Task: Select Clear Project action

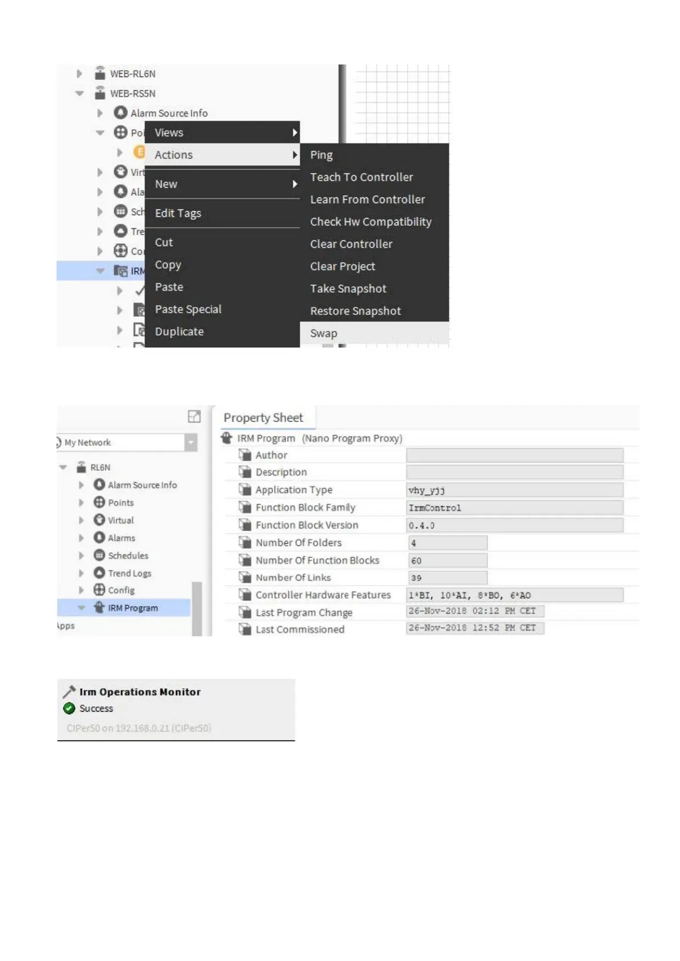Action: (x=375, y=266)
